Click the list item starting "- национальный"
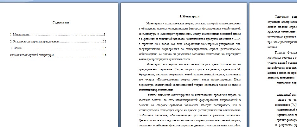Image resolution: width=297 pixels, height=127 pixels. click(286, 110)
